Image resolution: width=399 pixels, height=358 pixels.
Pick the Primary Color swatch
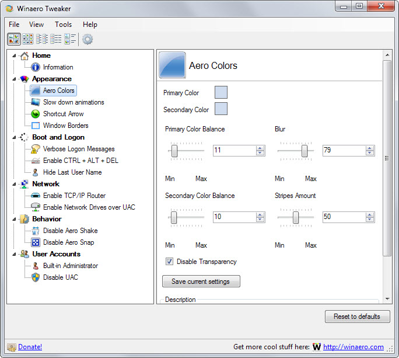pyautogui.click(x=221, y=92)
